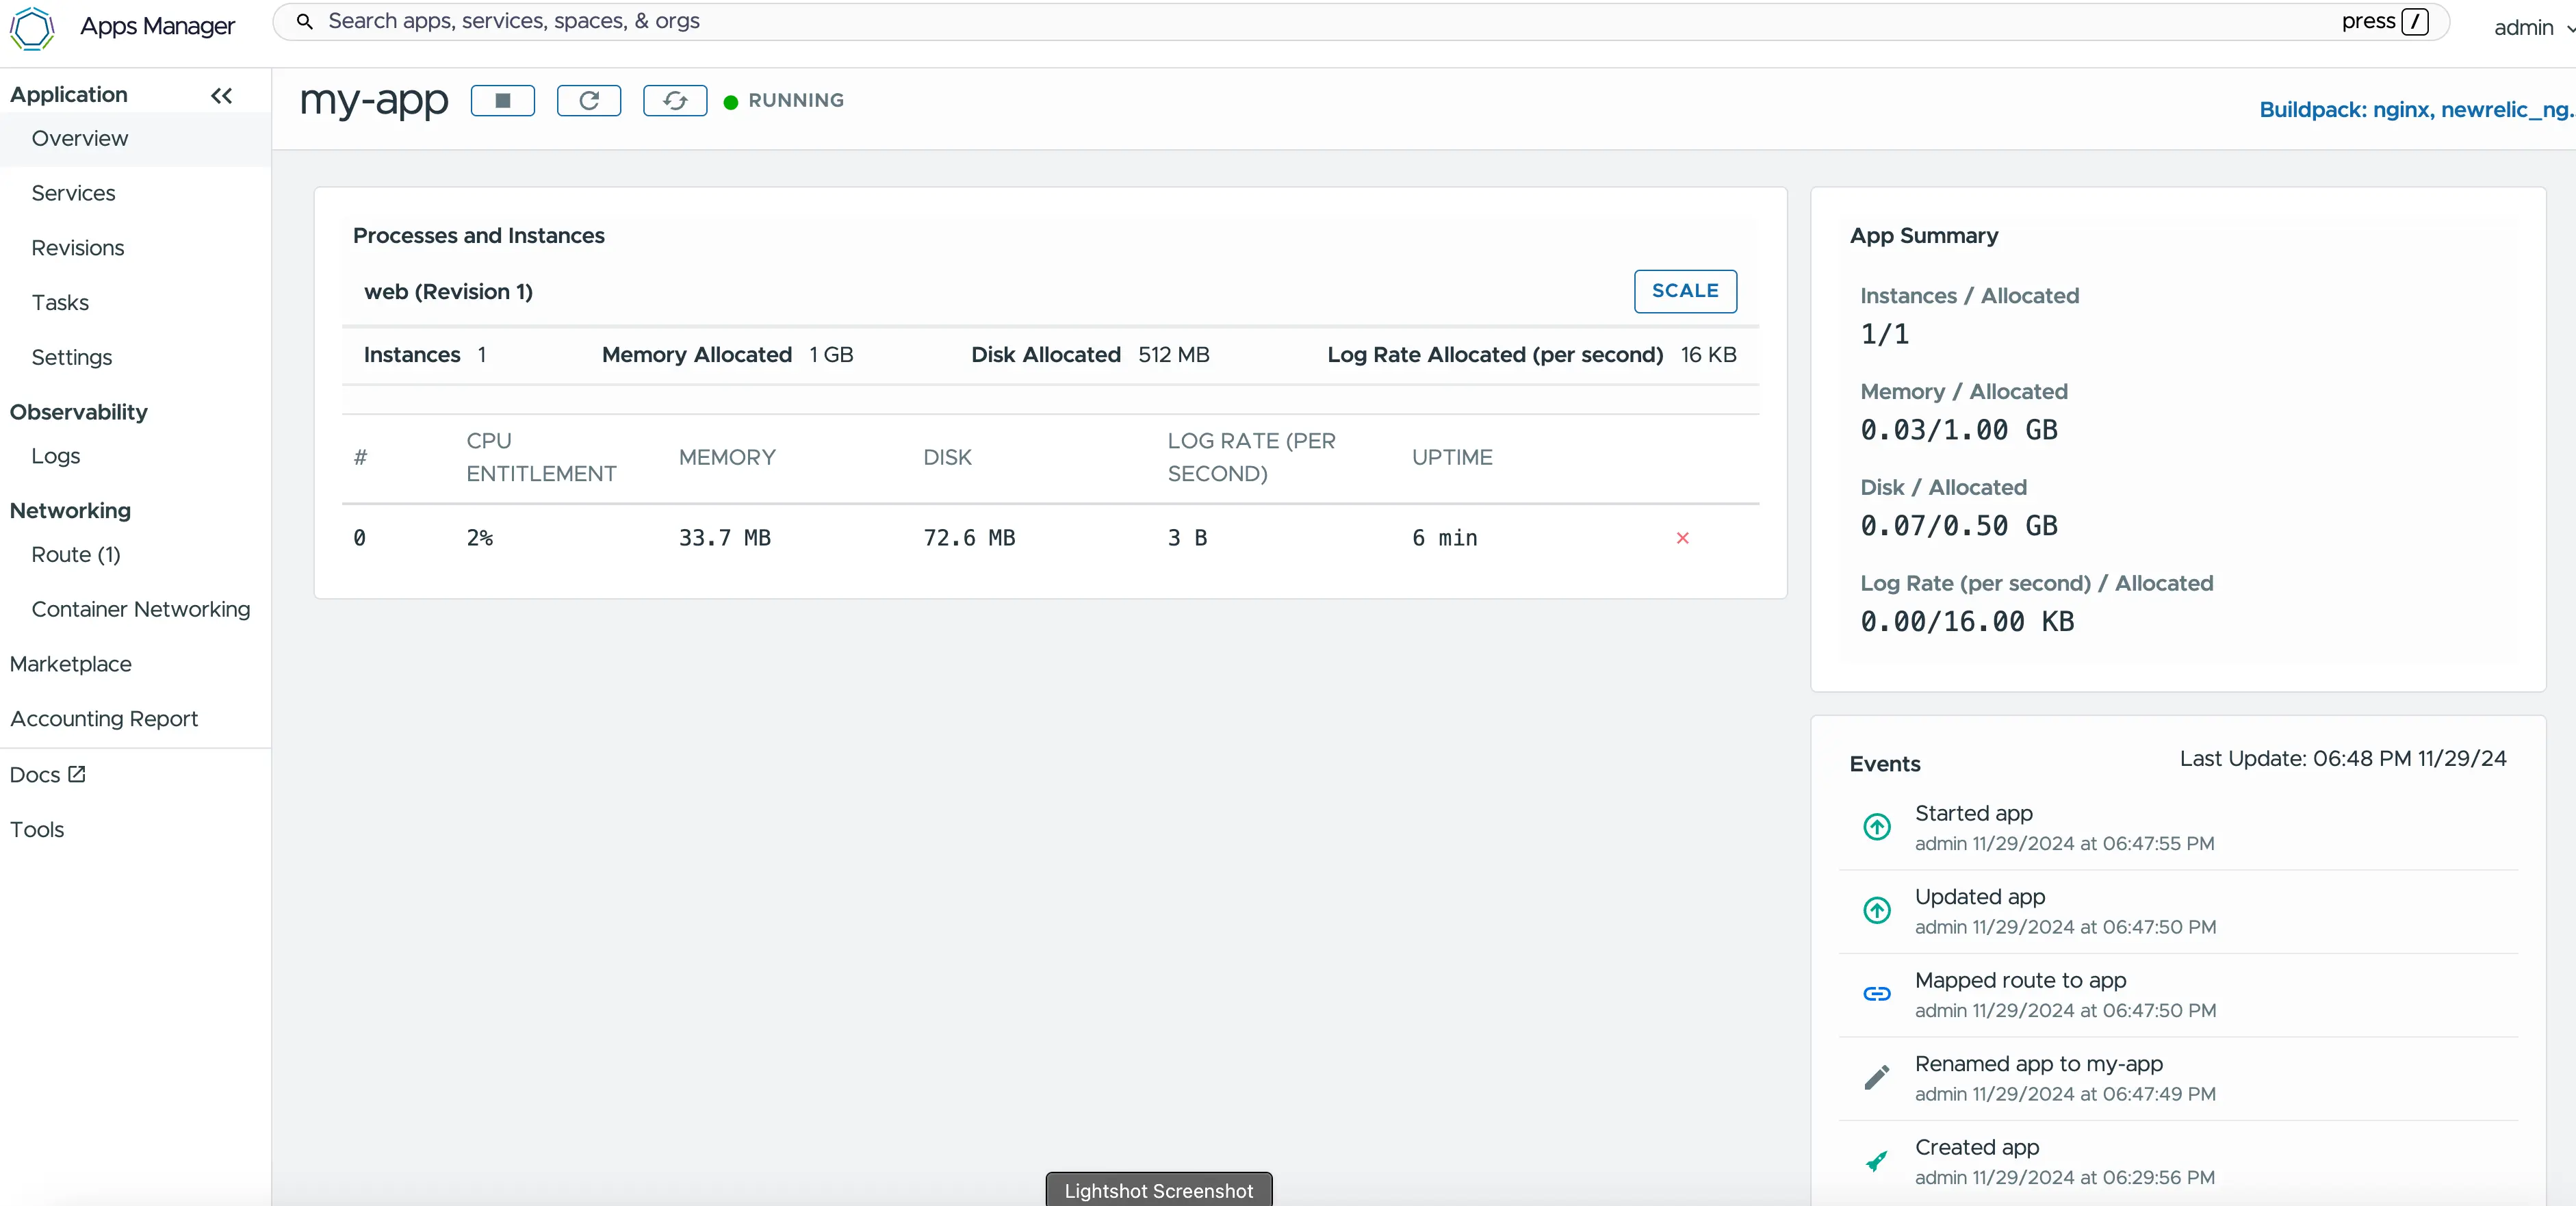2576x1206 pixels.
Task: Click the green RUNNING status dot
Action: (731, 101)
